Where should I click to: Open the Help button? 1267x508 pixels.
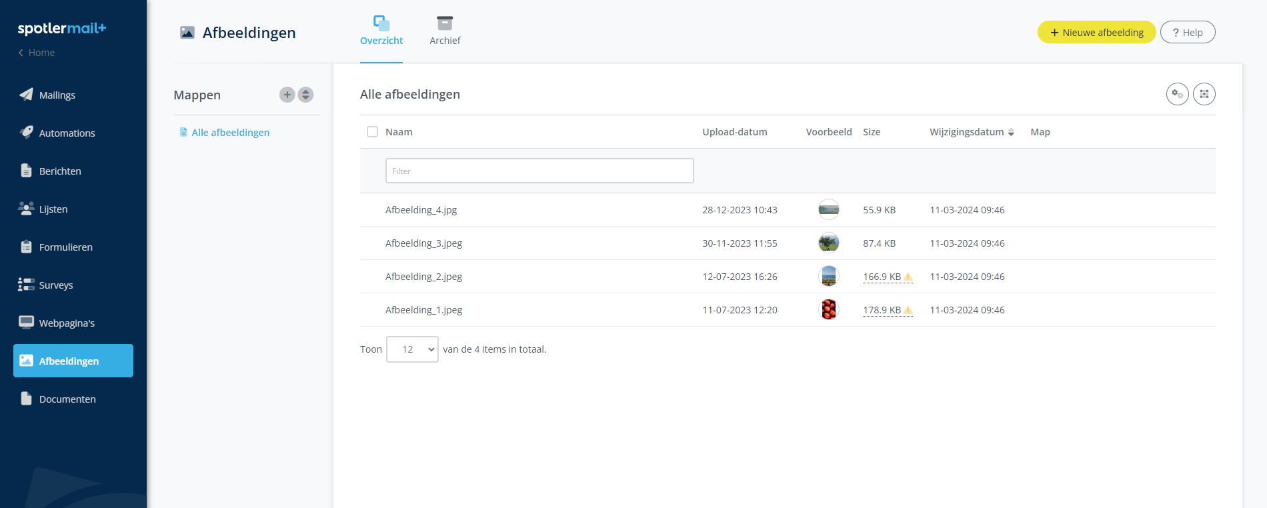coord(1187,32)
